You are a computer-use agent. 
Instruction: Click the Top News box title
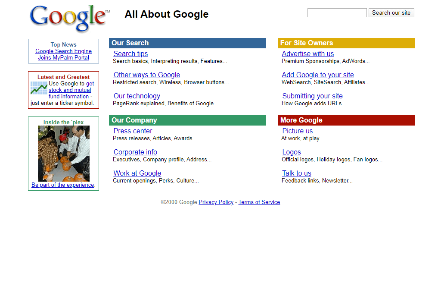(x=64, y=44)
